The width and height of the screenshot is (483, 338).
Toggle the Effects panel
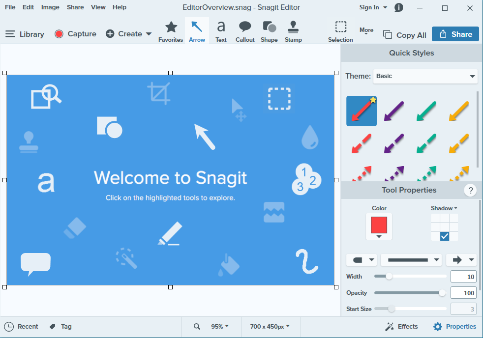click(401, 327)
